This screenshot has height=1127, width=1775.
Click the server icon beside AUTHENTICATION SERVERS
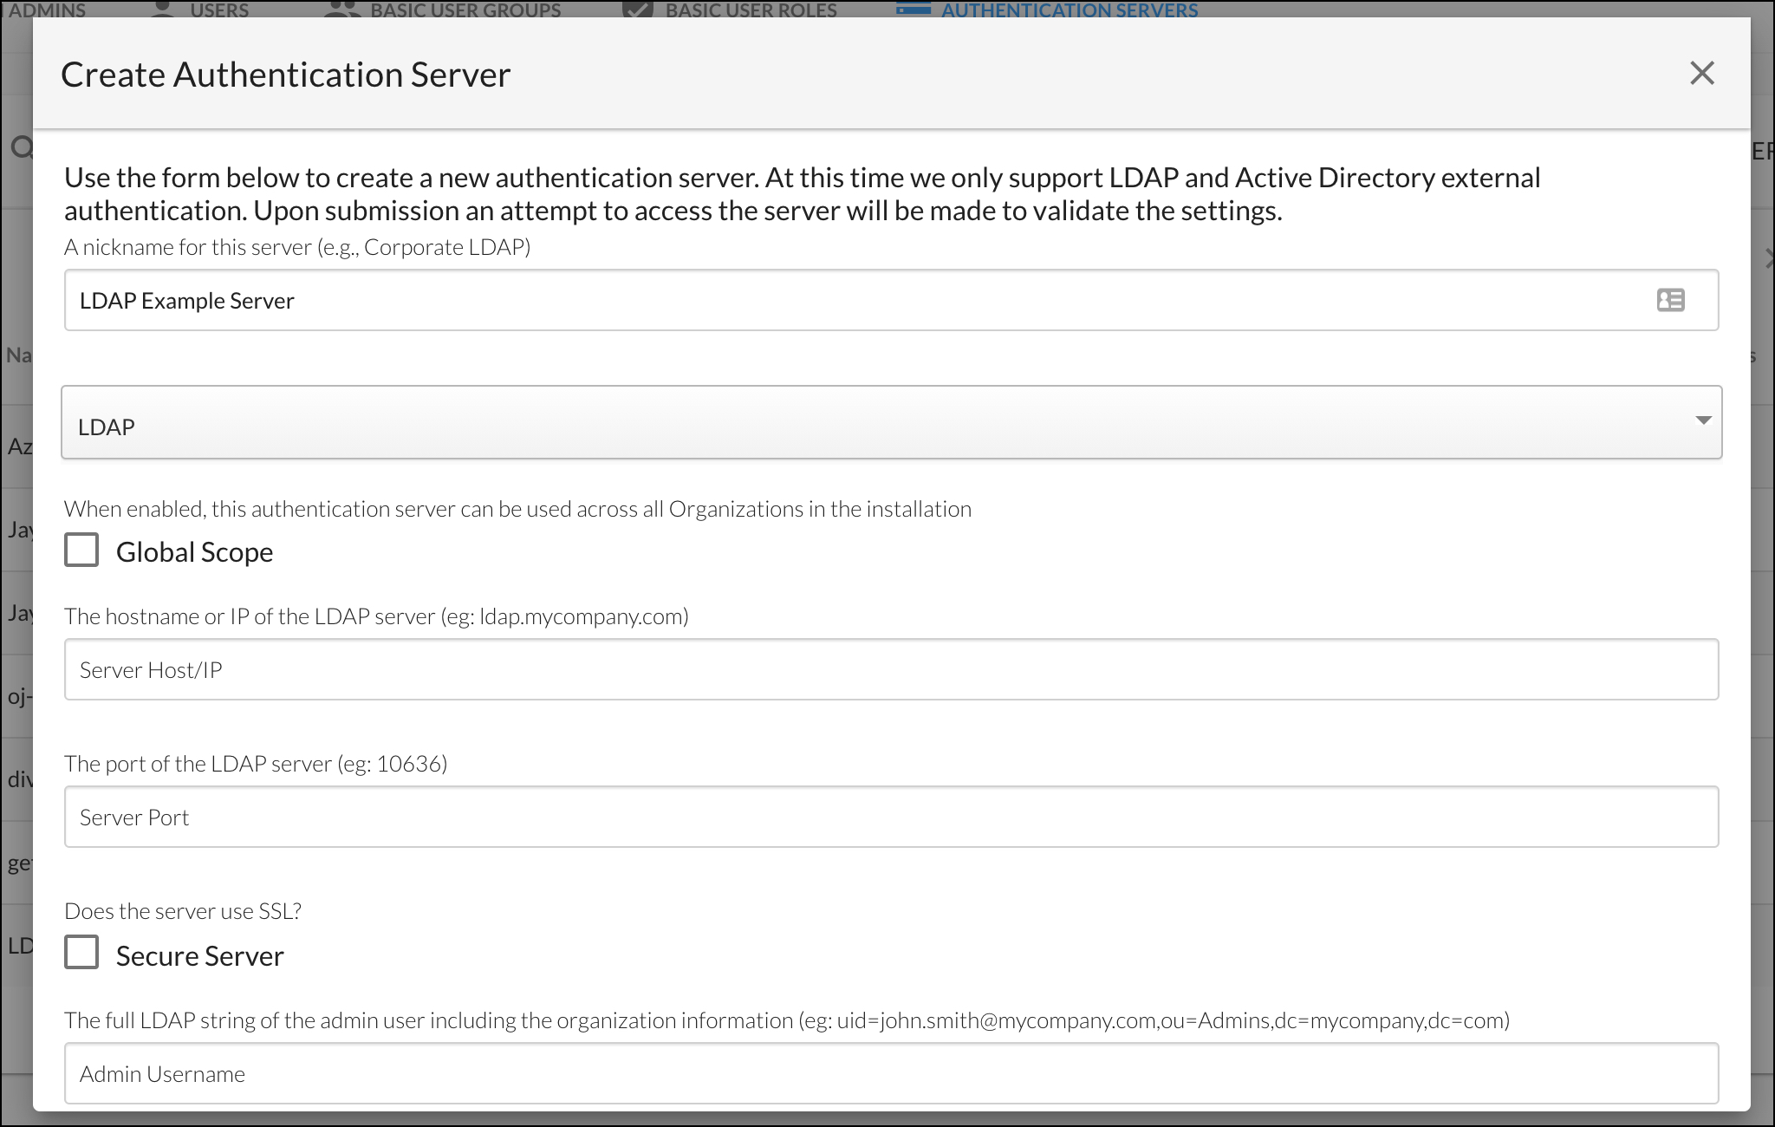tap(914, 8)
